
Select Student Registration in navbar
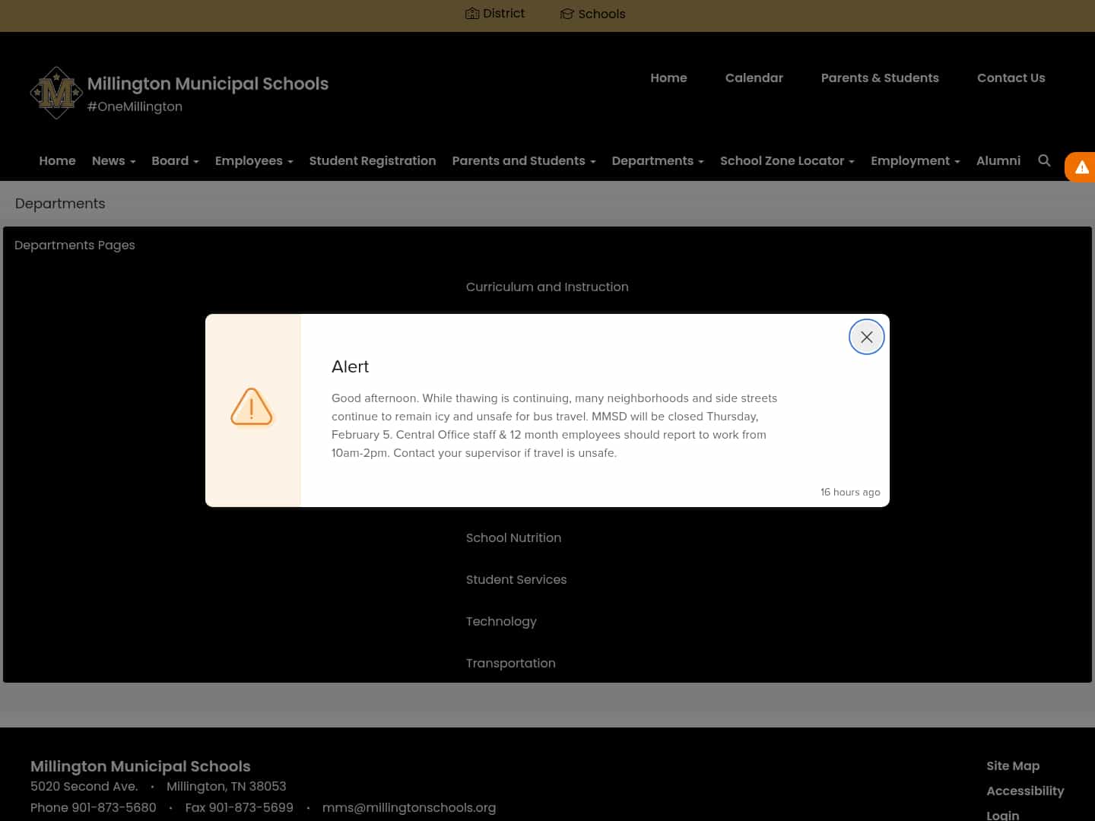pyautogui.click(x=372, y=160)
